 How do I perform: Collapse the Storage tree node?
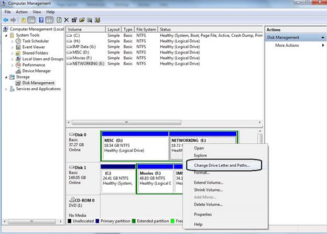6,77
